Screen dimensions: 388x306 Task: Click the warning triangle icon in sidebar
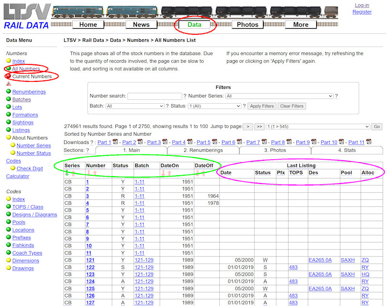9,84
